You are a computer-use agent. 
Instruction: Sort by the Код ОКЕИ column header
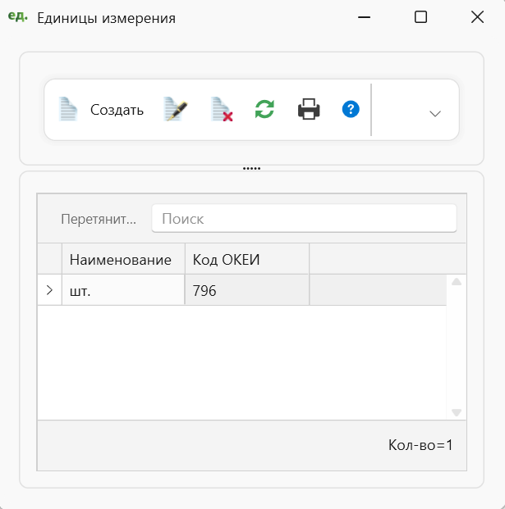point(247,260)
